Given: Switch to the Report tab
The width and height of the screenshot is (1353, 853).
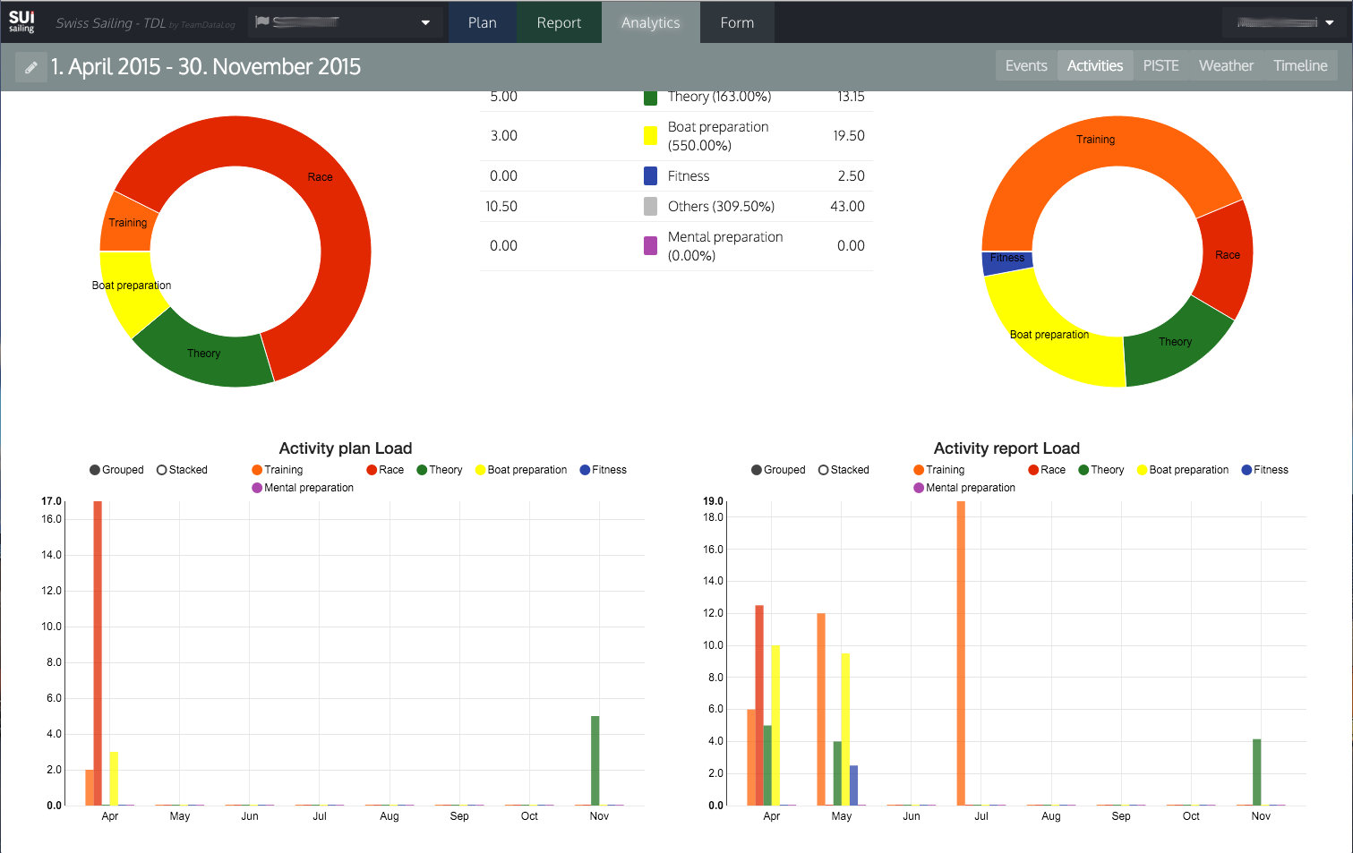Looking at the screenshot, I should point(559,22).
